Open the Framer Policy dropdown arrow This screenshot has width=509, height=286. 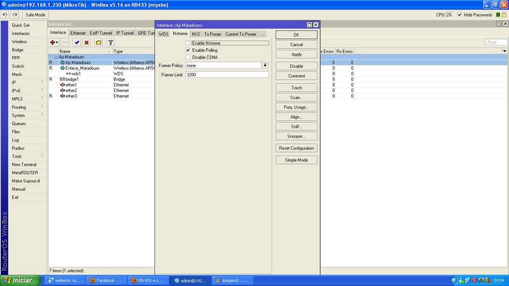click(x=265, y=65)
